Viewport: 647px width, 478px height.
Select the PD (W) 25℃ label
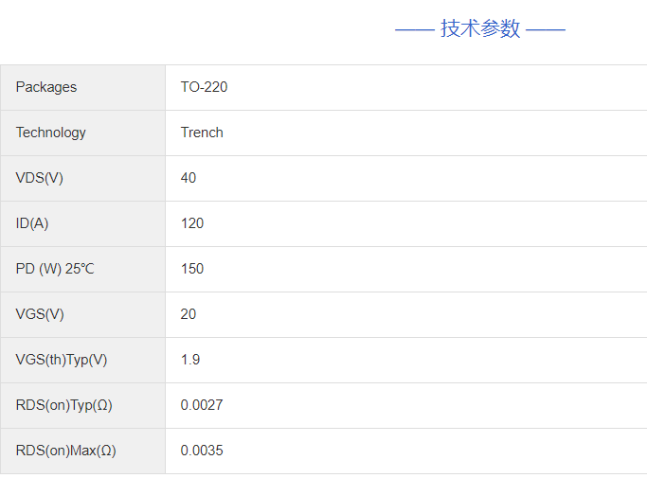coord(55,269)
